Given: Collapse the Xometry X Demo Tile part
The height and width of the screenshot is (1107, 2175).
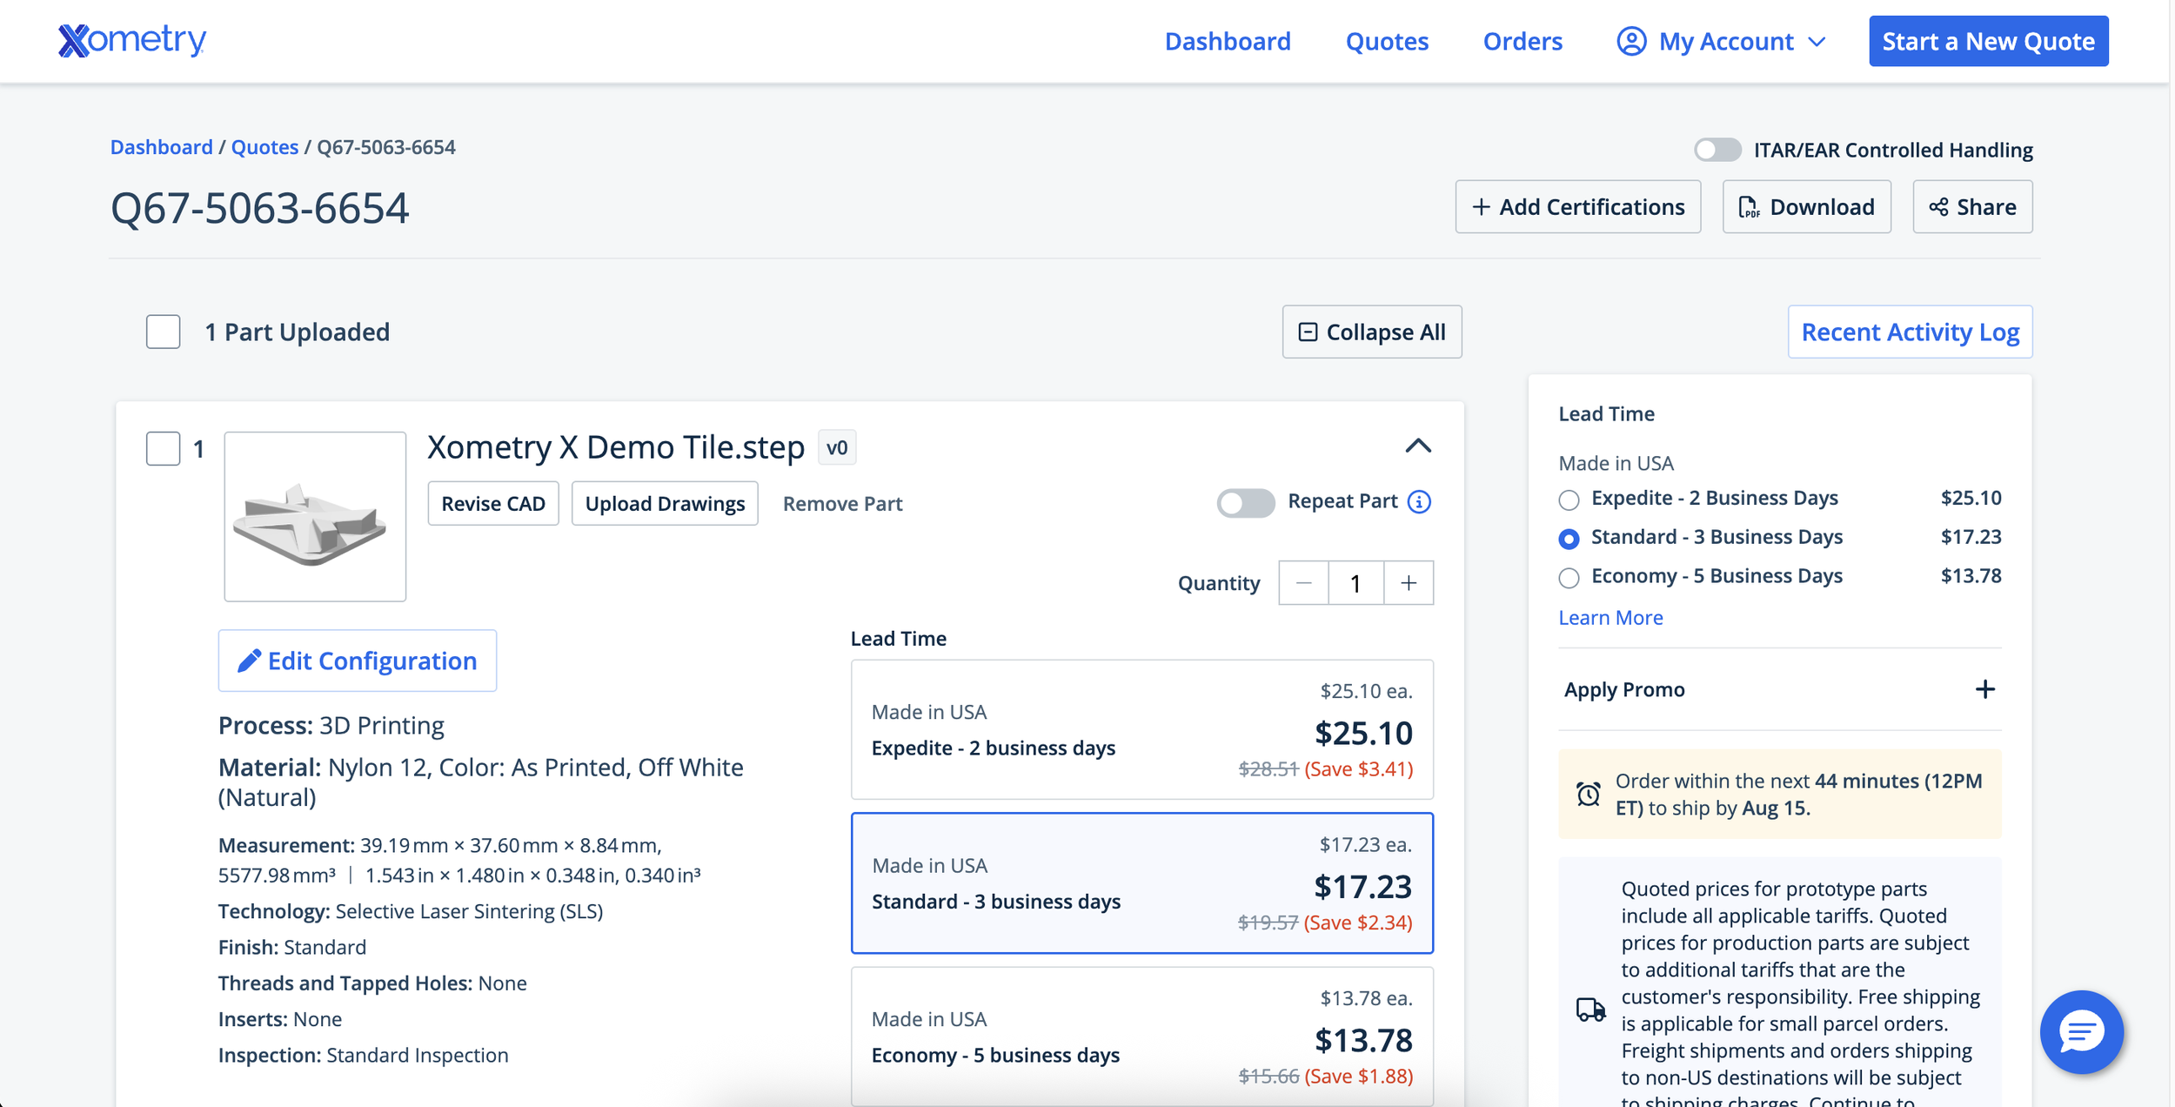Looking at the screenshot, I should coord(1418,446).
